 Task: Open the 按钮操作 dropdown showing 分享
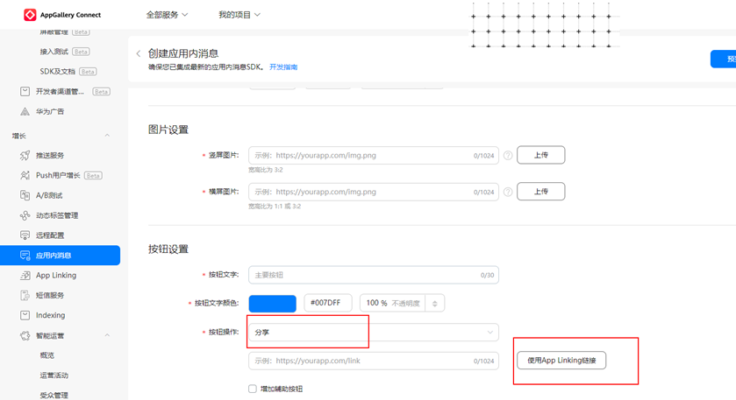[373, 333]
